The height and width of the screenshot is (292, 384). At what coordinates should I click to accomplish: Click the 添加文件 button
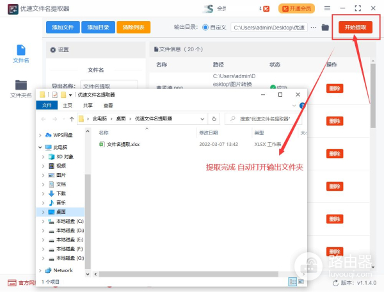(x=63, y=27)
